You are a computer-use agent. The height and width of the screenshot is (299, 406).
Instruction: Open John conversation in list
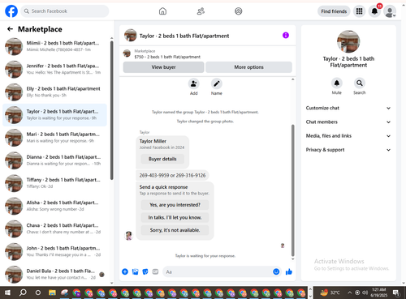(55, 251)
